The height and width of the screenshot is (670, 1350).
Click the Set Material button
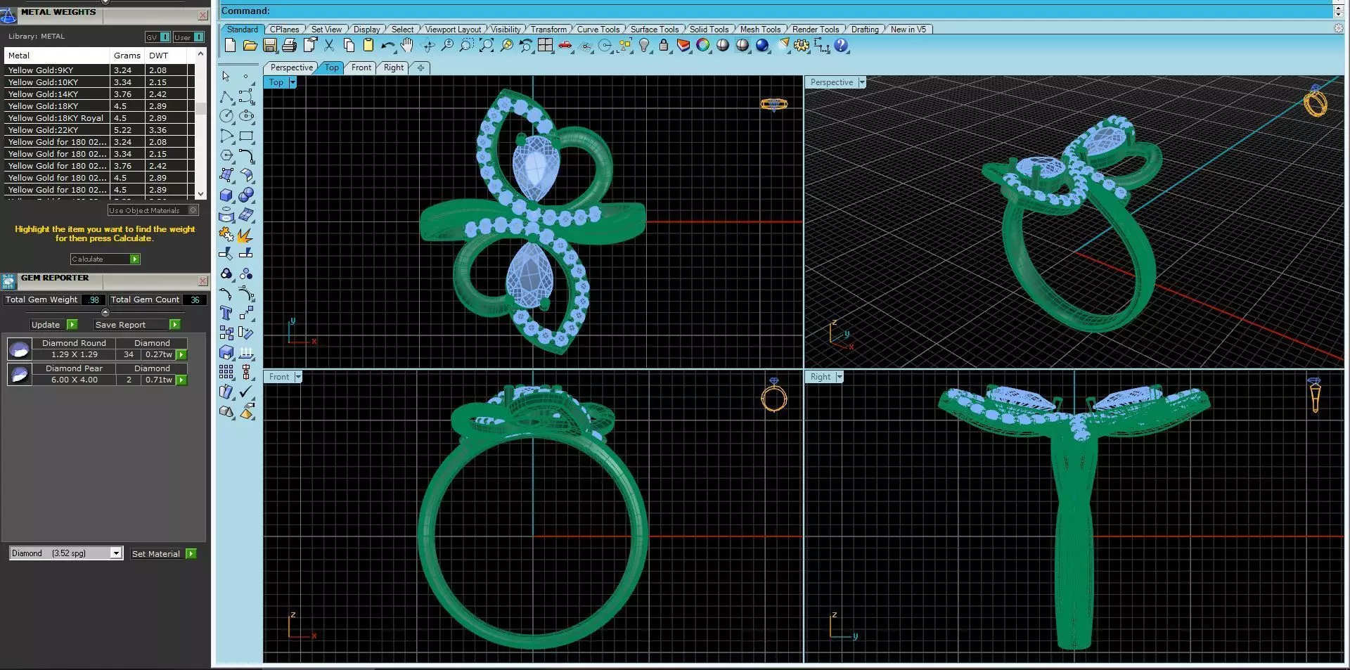(x=163, y=554)
